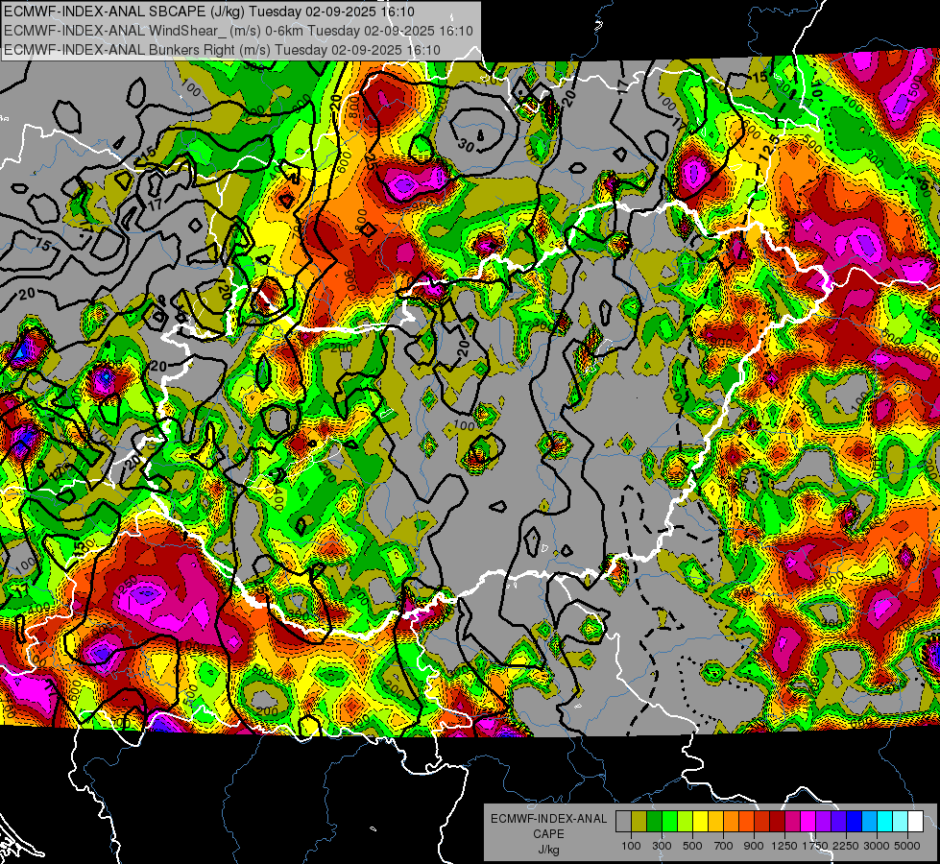Click the 1750 tick value in legend
Screen dimensions: 940x864
[x=815, y=846]
